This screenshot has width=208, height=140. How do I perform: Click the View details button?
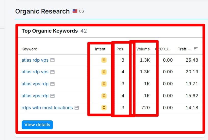pyautogui.click(x=37, y=125)
